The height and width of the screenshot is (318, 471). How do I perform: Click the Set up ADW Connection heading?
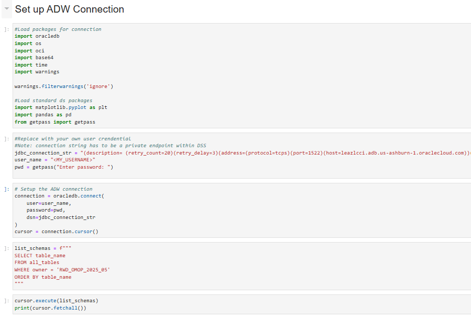[69, 9]
